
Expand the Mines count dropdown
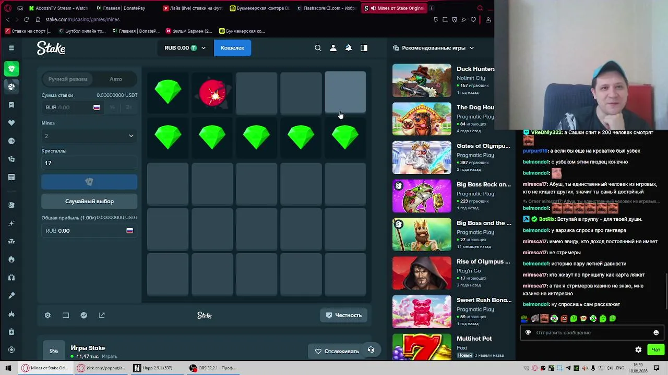pyautogui.click(x=89, y=136)
